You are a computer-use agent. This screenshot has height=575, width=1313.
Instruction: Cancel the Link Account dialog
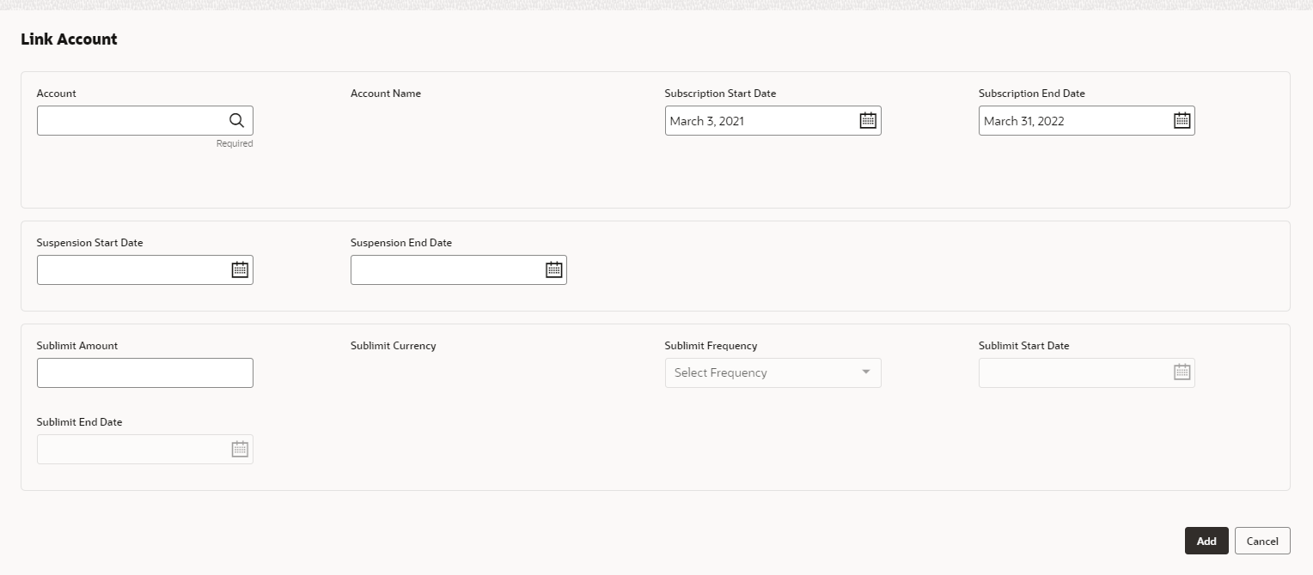[x=1262, y=541]
